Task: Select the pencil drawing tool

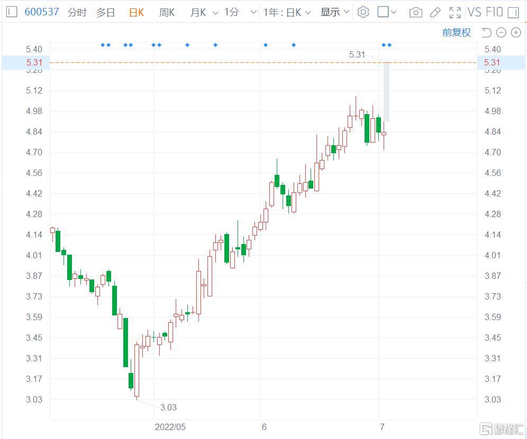Action: coord(435,12)
